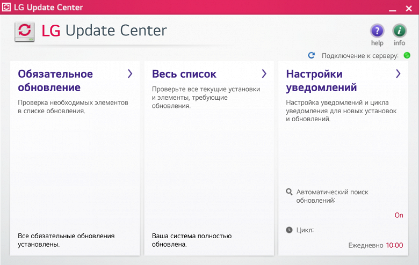This screenshot has height=265, width=419.
Task: Click the magnifier icon beside Автоматический поиск
Action: pyautogui.click(x=289, y=192)
